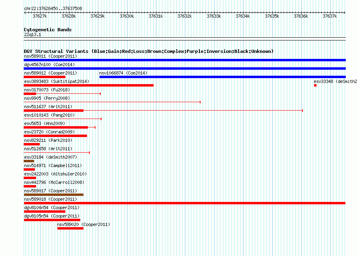This screenshot has width=357, height=256.
Task: Click the brown esv33184 complex bar
Action: tap(29, 161)
